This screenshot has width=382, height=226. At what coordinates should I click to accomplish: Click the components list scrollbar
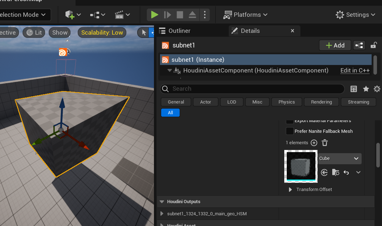point(375,65)
